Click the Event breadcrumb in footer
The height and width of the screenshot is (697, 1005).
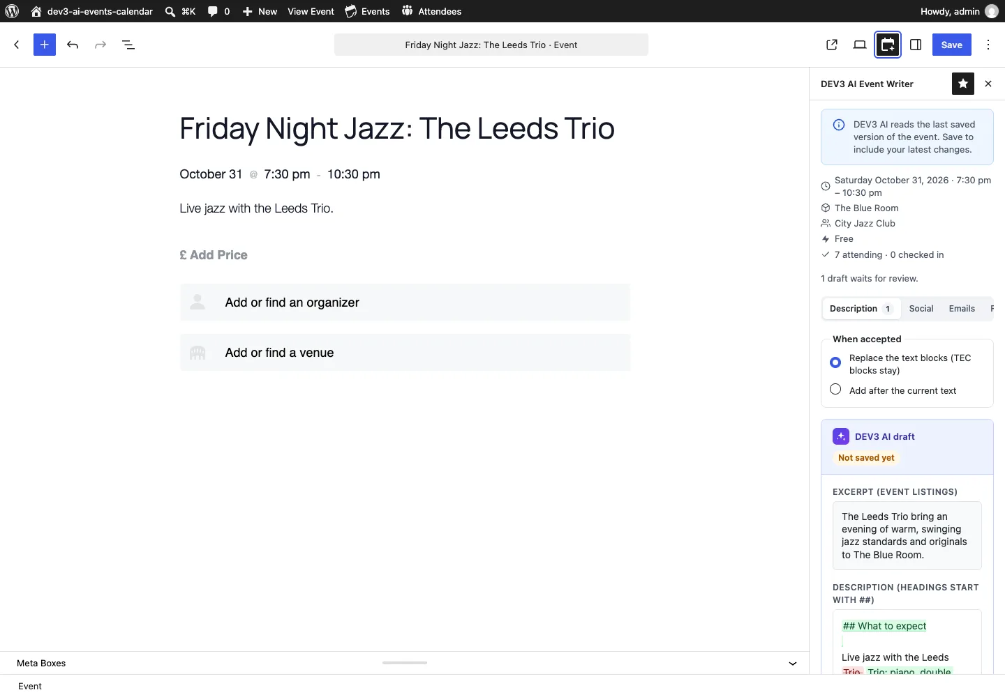[30, 686]
